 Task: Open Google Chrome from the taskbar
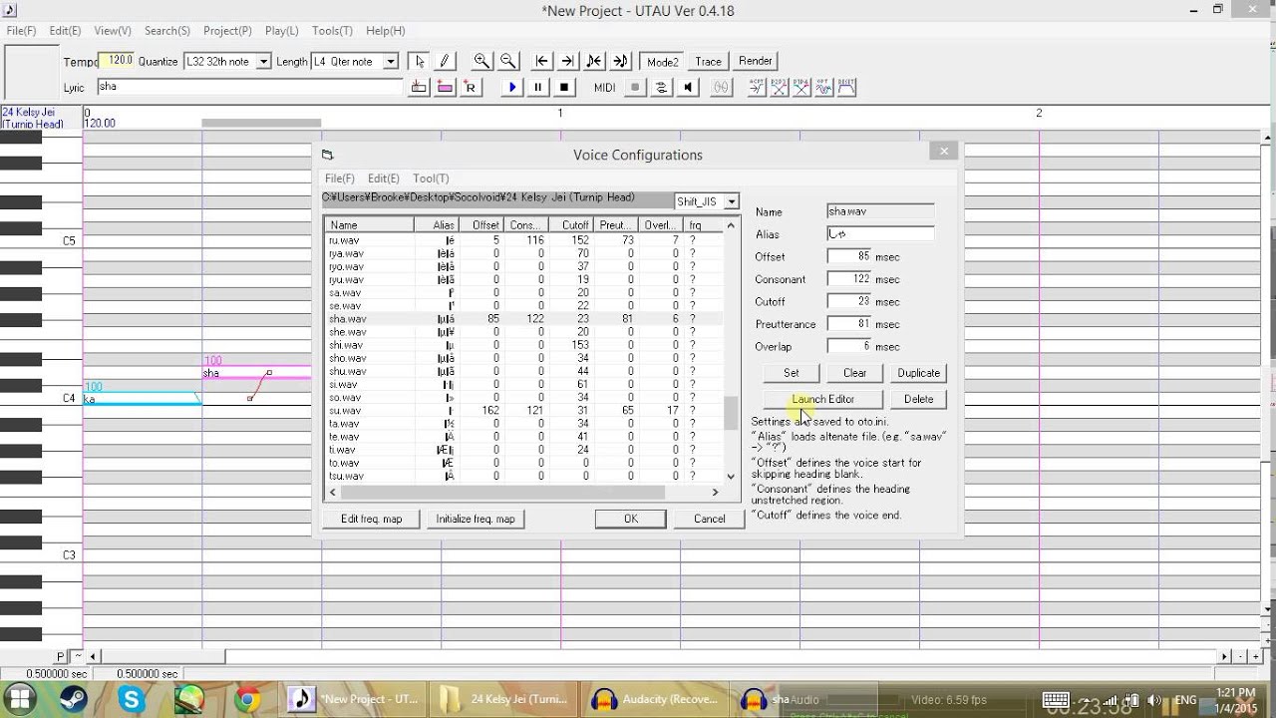click(x=247, y=699)
